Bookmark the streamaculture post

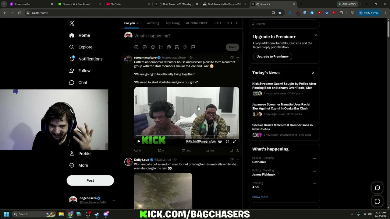point(231,151)
